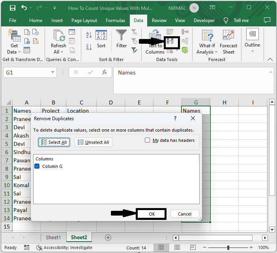Click From Table/Range icon

click(27, 50)
